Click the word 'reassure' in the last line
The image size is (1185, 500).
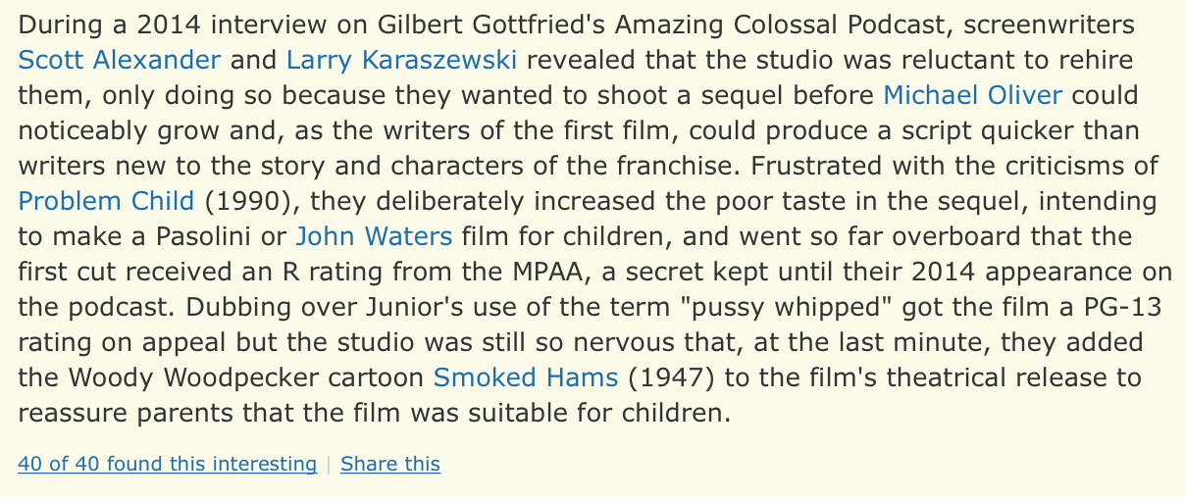[x=70, y=413]
